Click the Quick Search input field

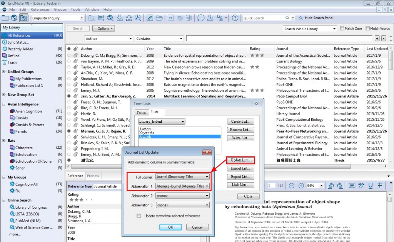click(x=263, y=18)
